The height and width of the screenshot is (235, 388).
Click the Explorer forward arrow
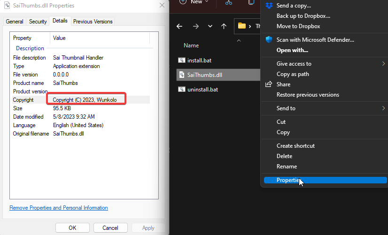(x=196, y=26)
